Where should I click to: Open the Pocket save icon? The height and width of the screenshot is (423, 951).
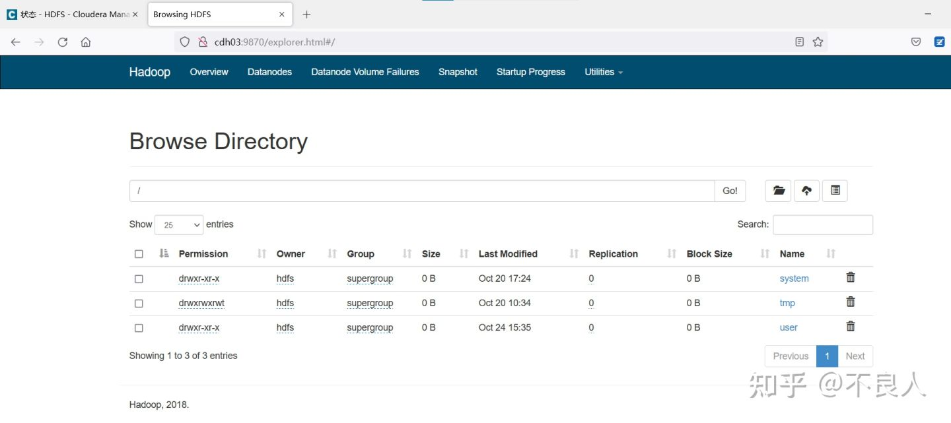pyautogui.click(x=916, y=42)
